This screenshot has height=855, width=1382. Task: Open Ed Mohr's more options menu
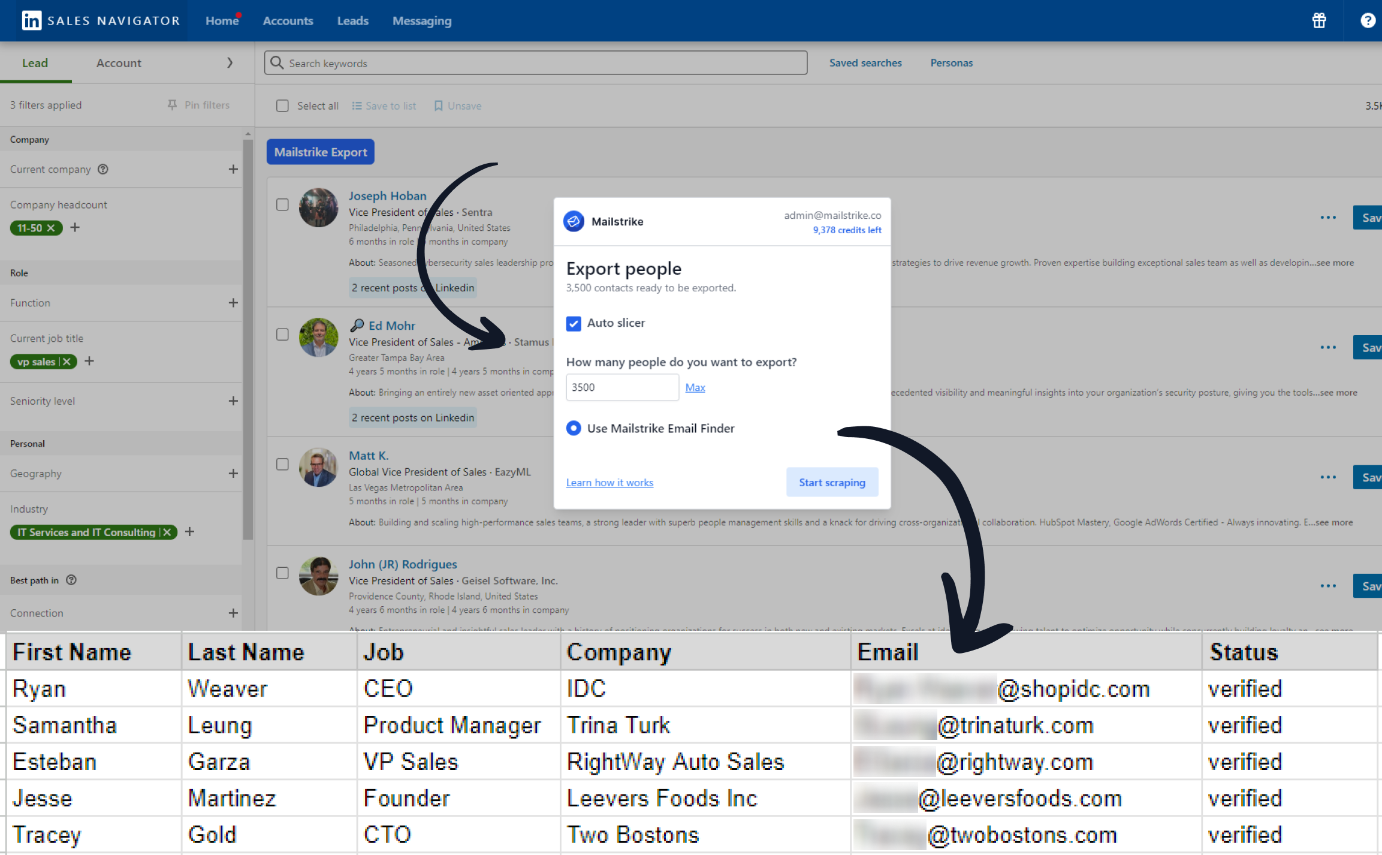tap(1328, 347)
